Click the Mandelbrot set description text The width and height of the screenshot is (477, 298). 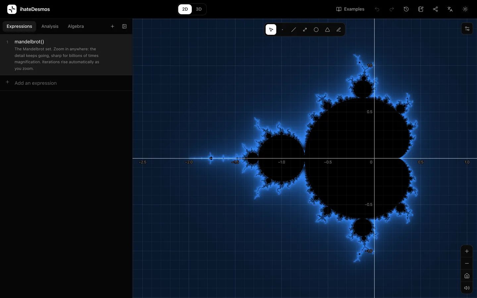57,59
